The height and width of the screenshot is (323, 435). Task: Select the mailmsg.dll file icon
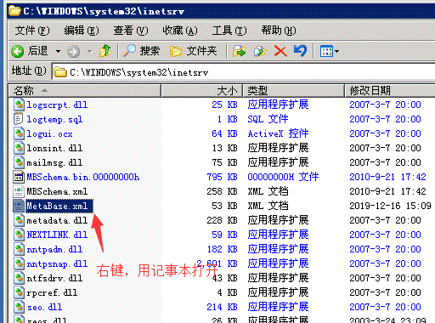pyautogui.click(x=19, y=162)
